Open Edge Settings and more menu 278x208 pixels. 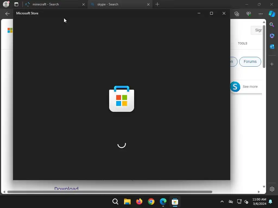tap(260, 14)
